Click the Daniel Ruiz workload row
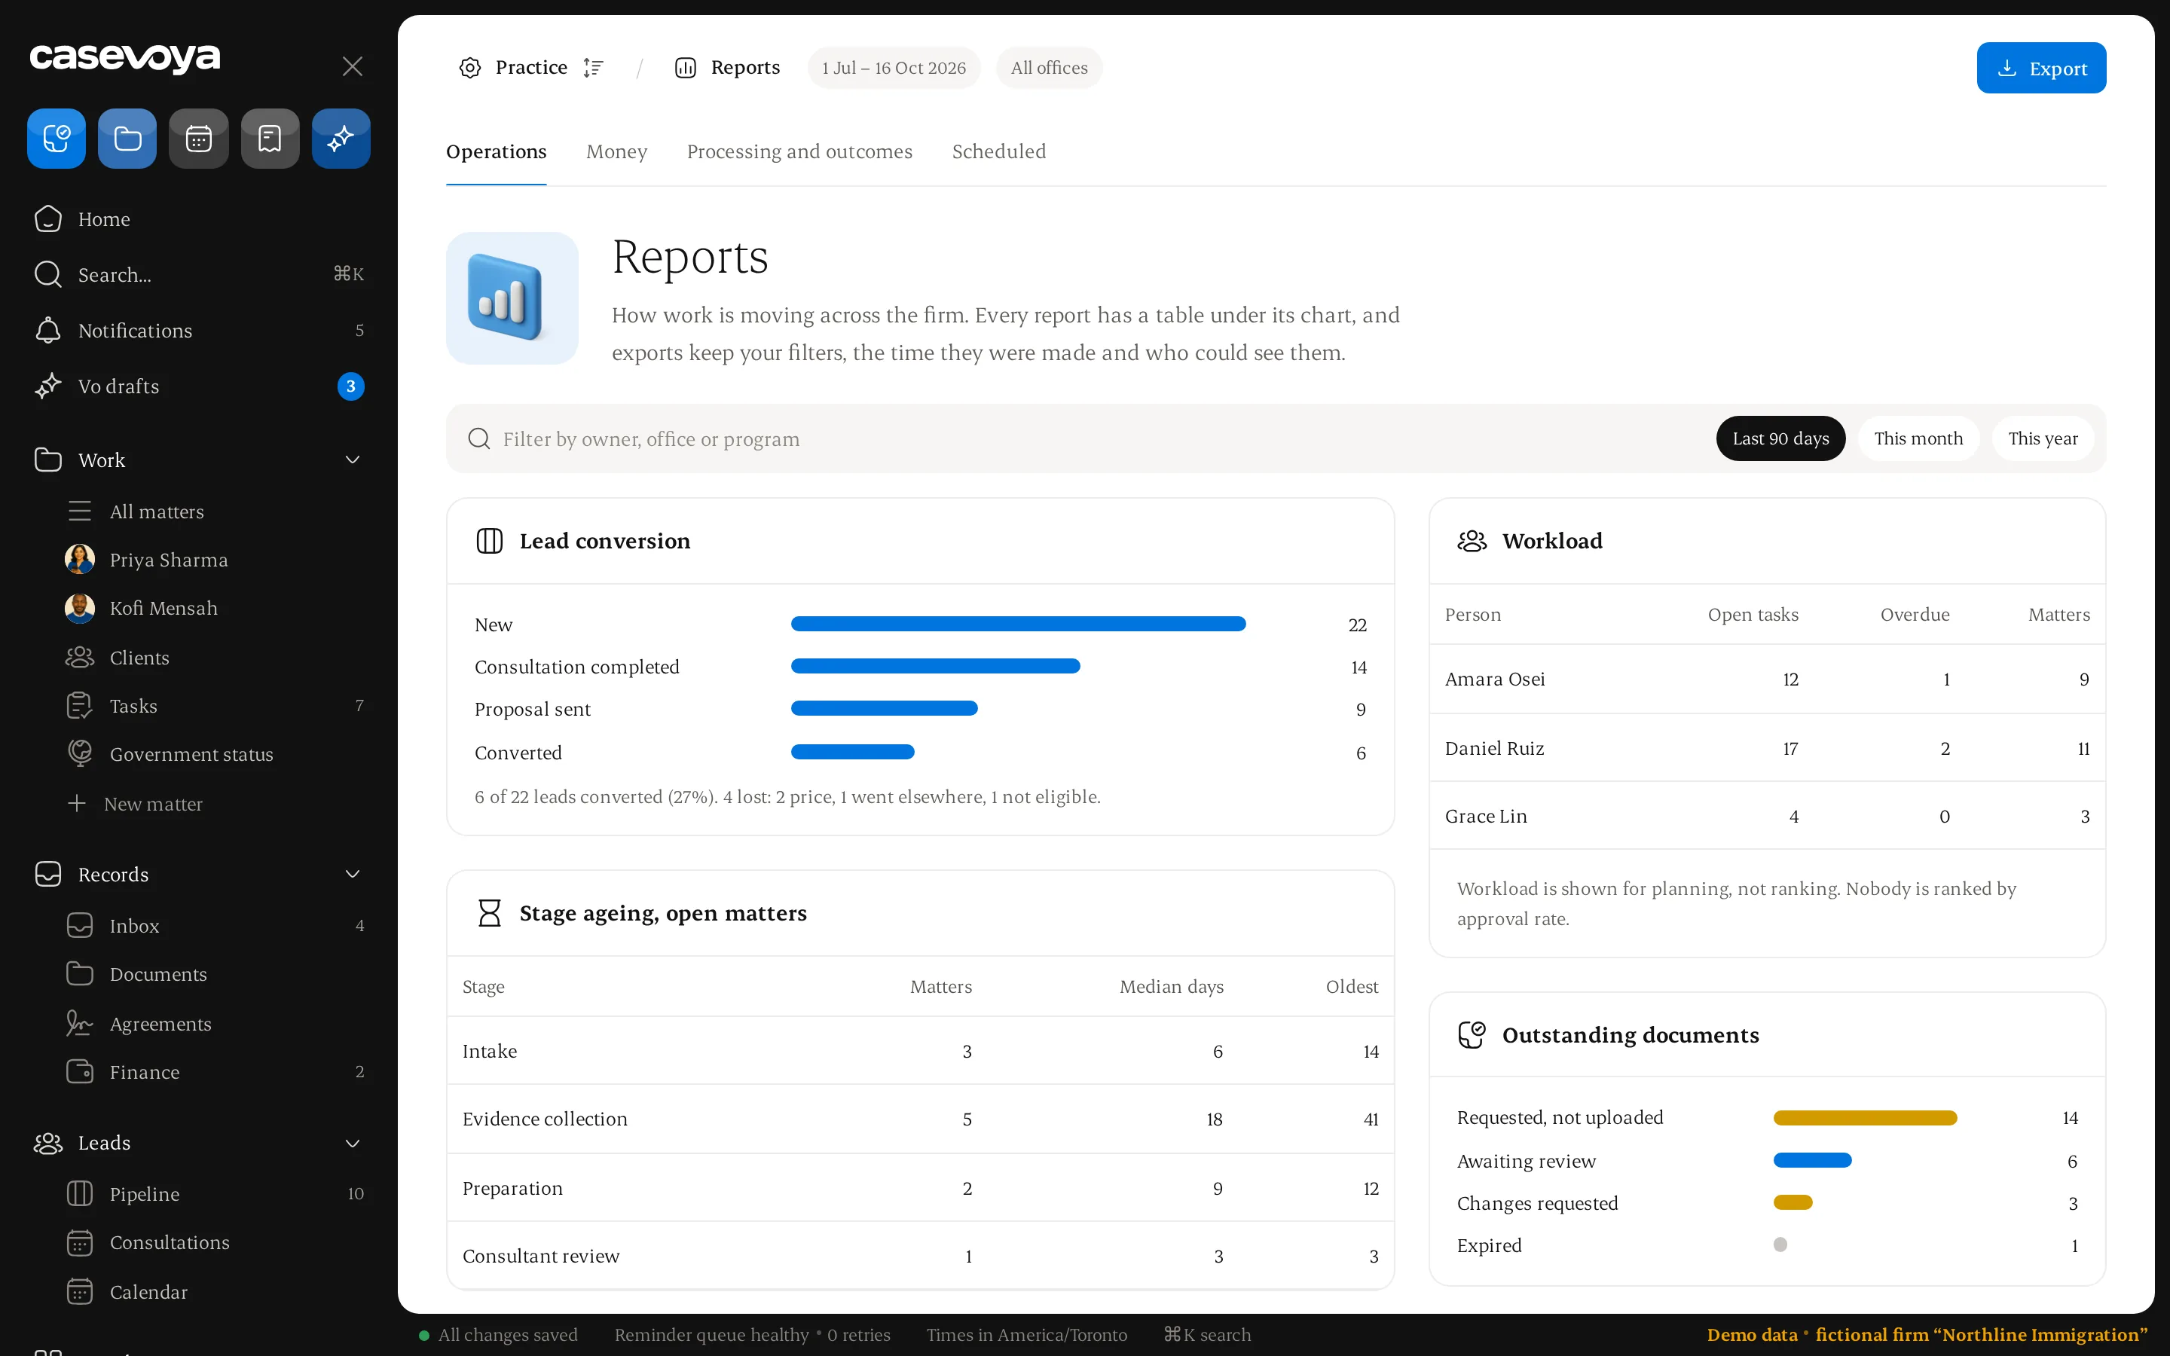 coord(1766,748)
